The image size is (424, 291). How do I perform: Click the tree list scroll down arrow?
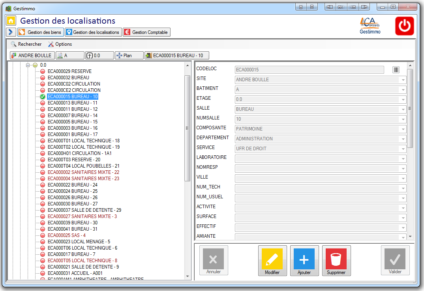(x=187, y=276)
